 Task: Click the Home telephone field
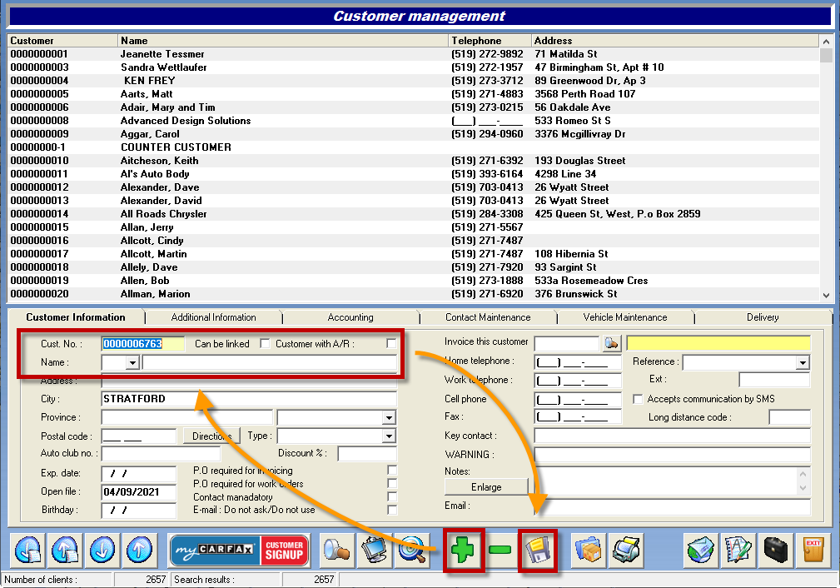[578, 362]
